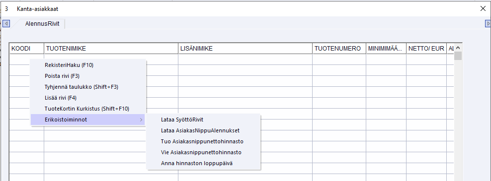Expand the Erikoistoiminnot submenu arrow

(x=141, y=120)
